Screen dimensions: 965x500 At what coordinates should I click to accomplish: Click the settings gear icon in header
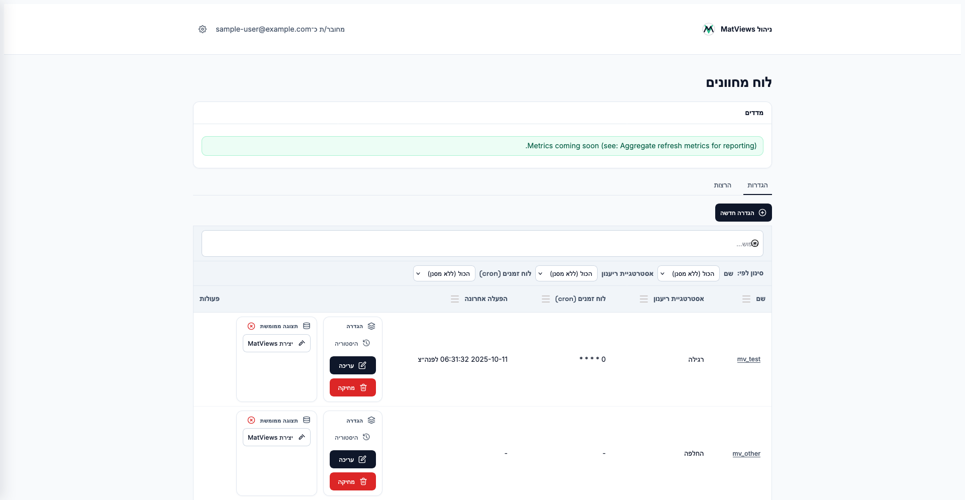(203, 29)
